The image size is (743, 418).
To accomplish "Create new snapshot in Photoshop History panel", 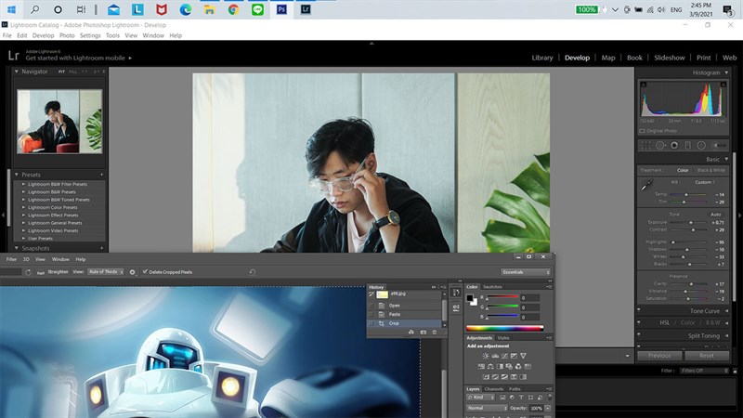I will [x=424, y=333].
